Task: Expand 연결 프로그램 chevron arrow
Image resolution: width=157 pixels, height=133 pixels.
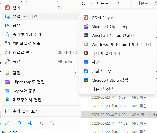Action: [x=75, y=17]
